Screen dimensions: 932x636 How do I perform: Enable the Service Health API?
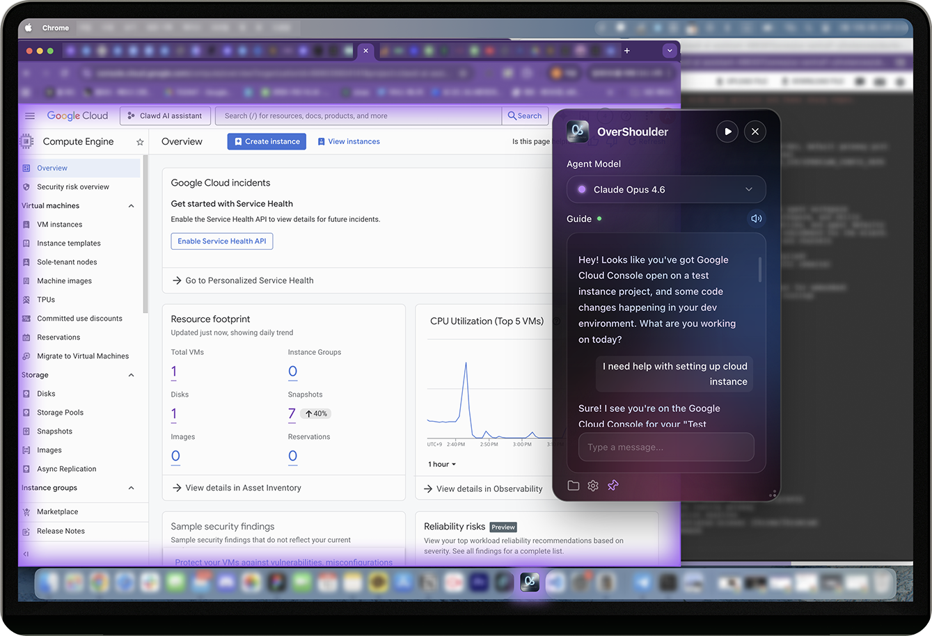click(221, 241)
